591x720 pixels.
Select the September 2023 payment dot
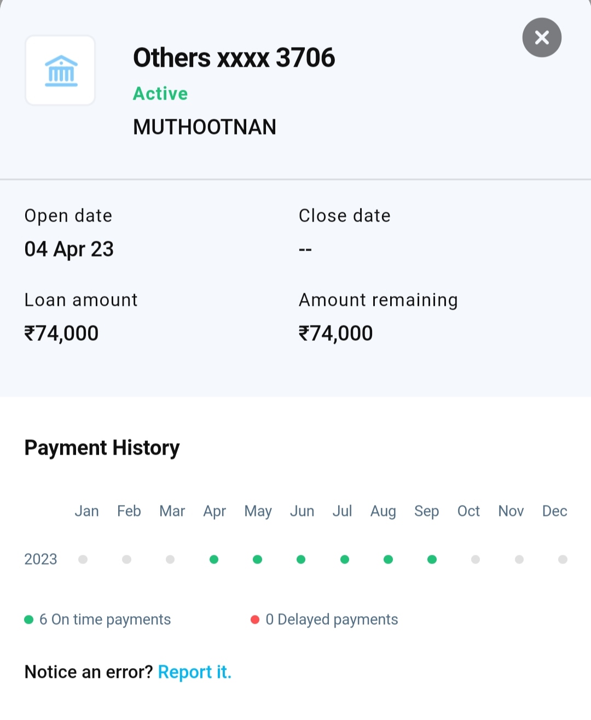tap(432, 559)
